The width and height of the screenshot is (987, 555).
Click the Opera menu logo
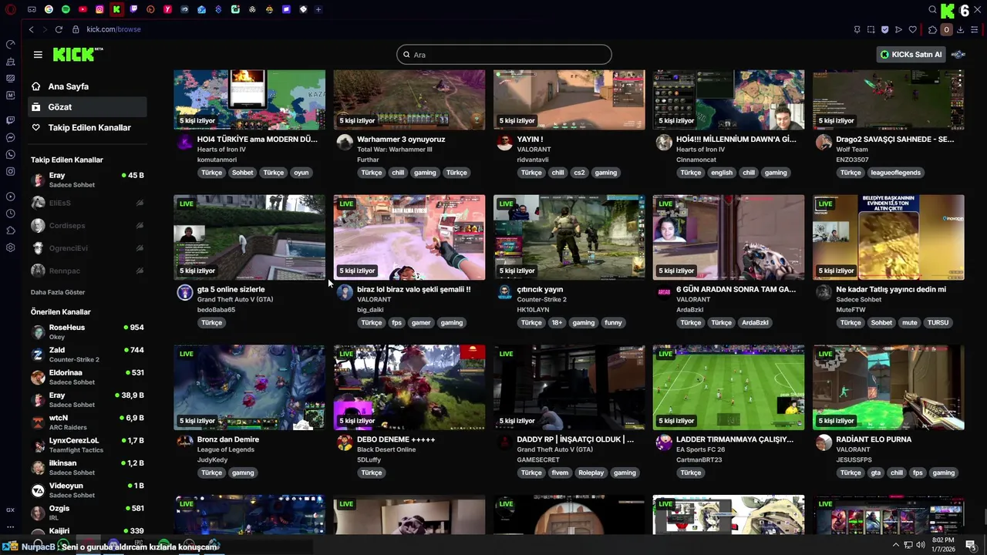[x=11, y=9]
